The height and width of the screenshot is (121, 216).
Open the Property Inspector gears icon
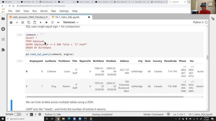[x=213, y=19]
